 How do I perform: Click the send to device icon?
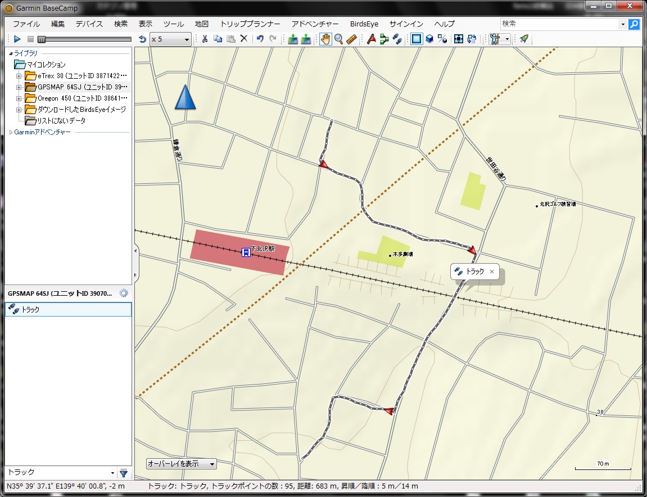(306, 39)
